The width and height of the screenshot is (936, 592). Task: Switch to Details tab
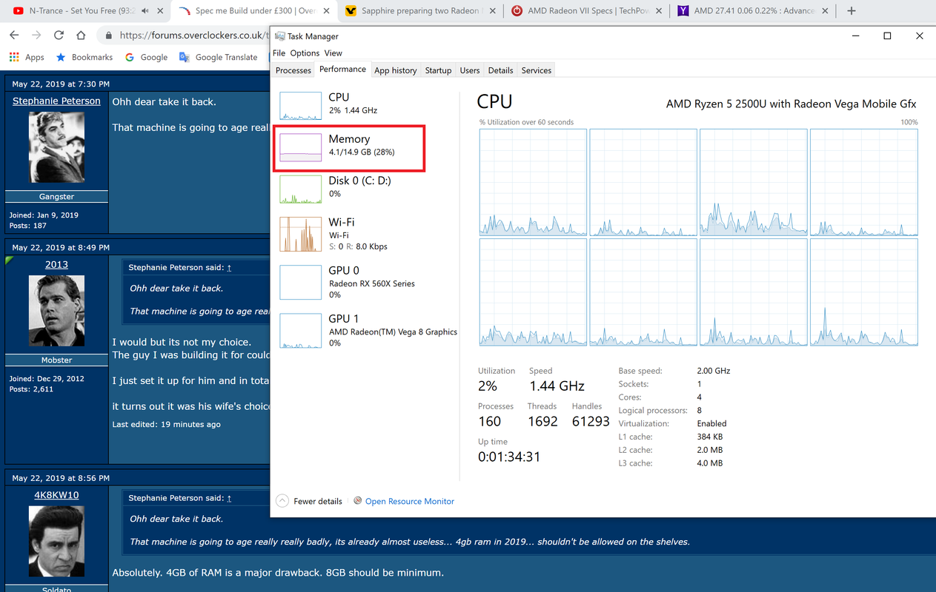point(500,70)
